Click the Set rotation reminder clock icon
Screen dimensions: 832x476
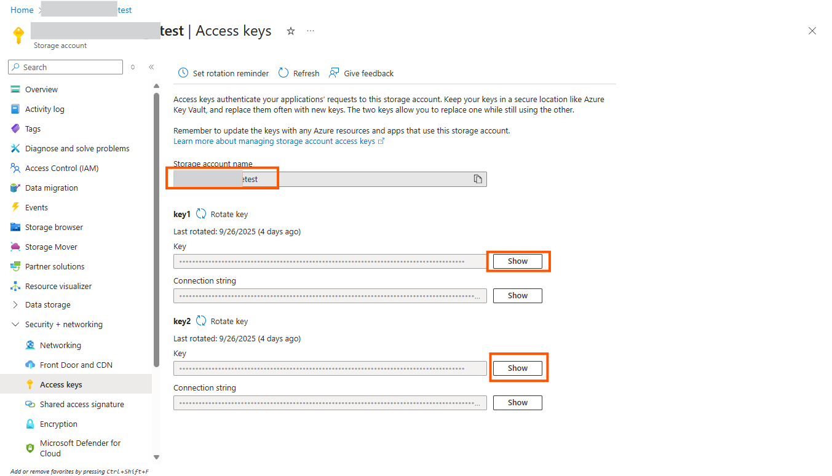click(x=183, y=73)
